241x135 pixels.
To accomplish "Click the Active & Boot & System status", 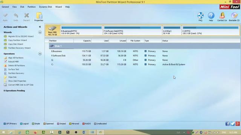I will 174,64.
